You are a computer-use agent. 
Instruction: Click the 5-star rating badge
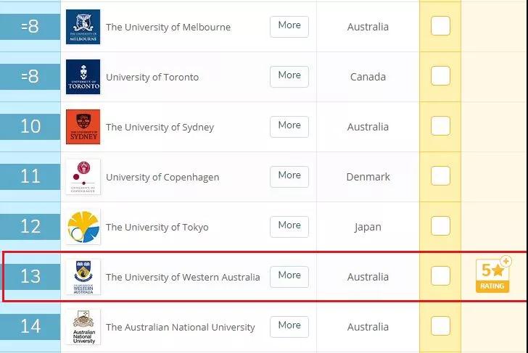pos(493,275)
